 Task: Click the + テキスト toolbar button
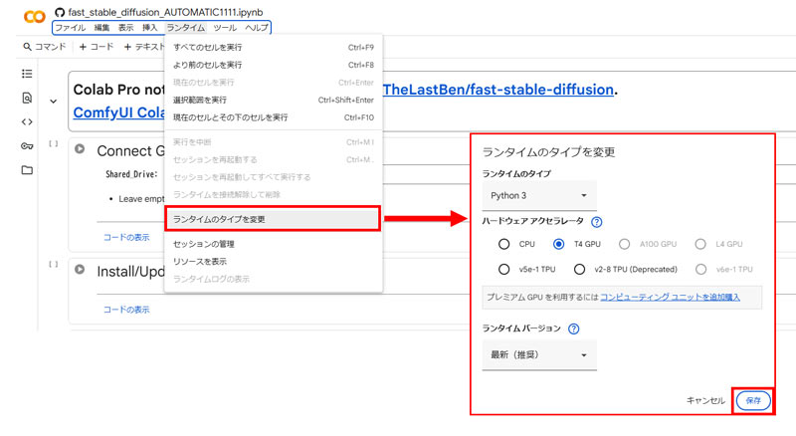pyautogui.click(x=144, y=47)
